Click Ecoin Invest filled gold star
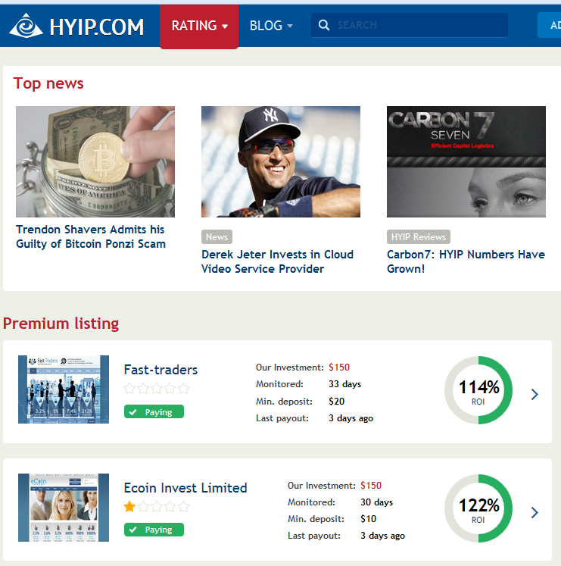Image resolution: width=561 pixels, height=566 pixels. point(129,507)
